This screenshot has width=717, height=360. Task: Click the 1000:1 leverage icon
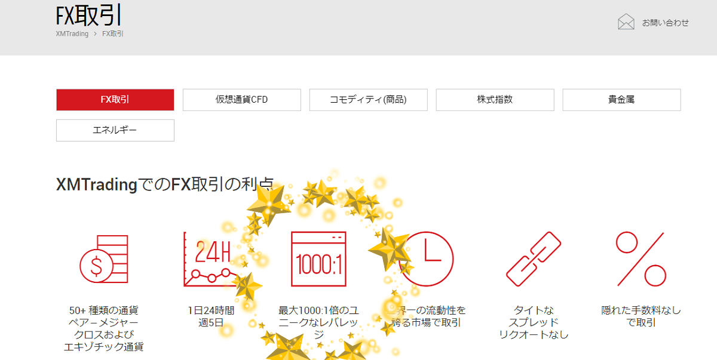point(318,259)
